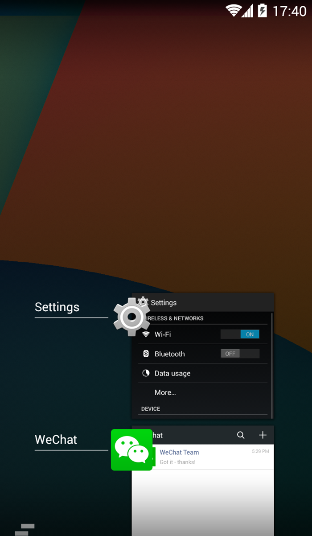The height and width of the screenshot is (536, 312).
Task: Click the small gear in Settings thumbnail header
Action: [x=143, y=302]
